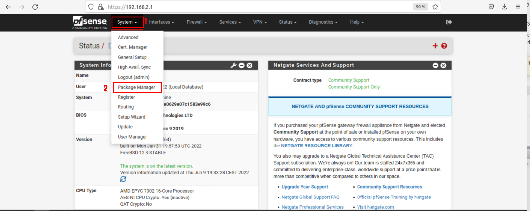
Task: Click the logout icon in navbar
Action: click(x=449, y=22)
